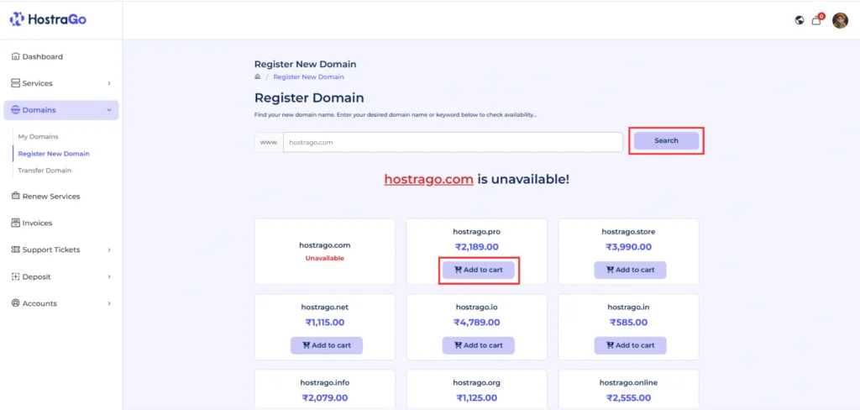Open the globe language icon
Image resolution: width=860 pixels, height=410 pixels.
click(x=800, y=20)
